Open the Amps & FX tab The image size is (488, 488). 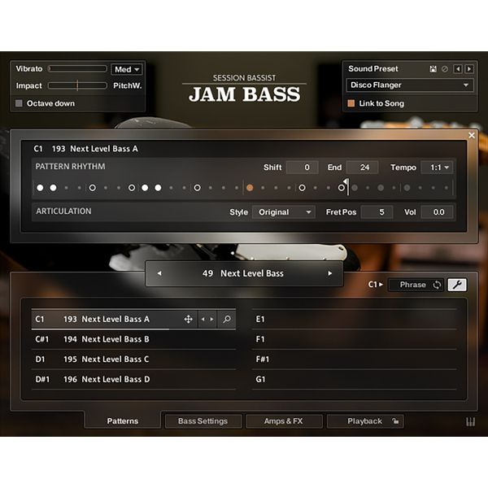pyautogui.click(x=284, y=421)
